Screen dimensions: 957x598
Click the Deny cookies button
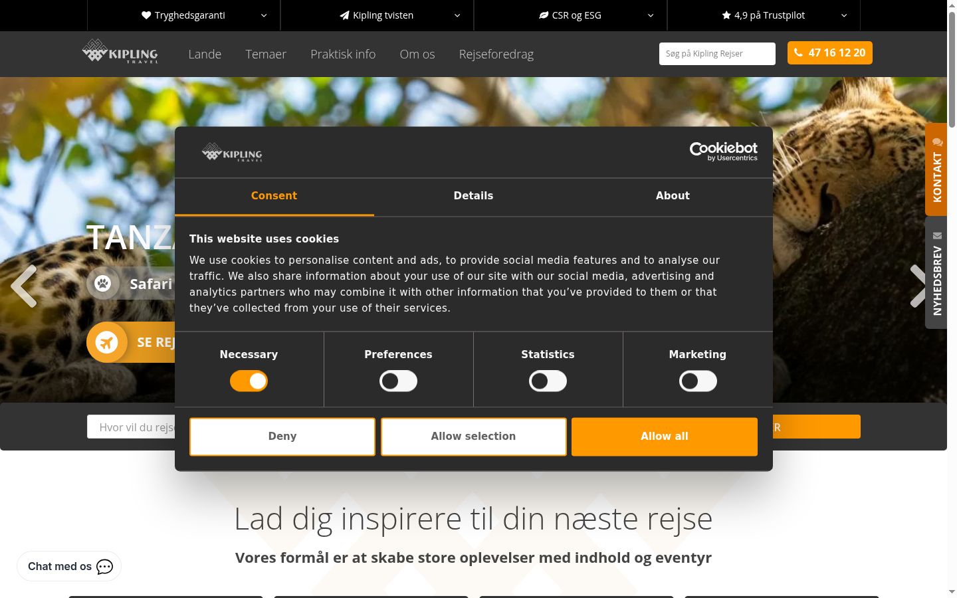(x=282, y=437)
